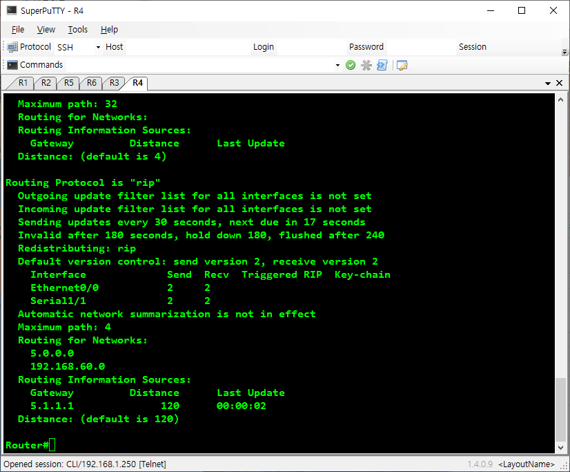Click the gray asterisk mask icon
Image resolution: width=570 pixels, height=472 pixels.
tap(366, 65)
